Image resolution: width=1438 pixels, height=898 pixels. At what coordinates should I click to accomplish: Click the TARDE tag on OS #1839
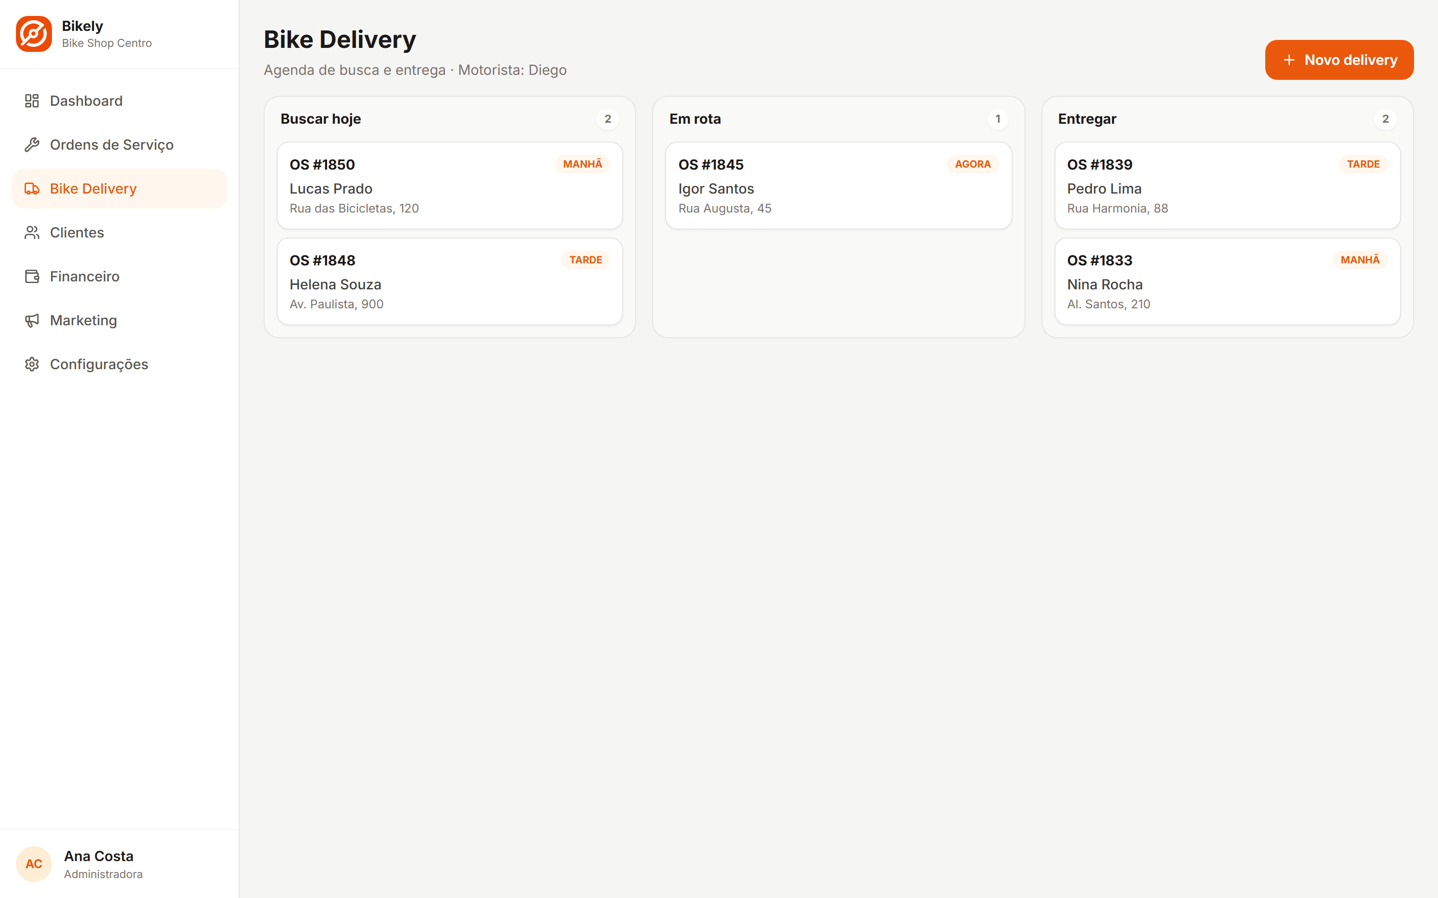[x=1363, y=165]
